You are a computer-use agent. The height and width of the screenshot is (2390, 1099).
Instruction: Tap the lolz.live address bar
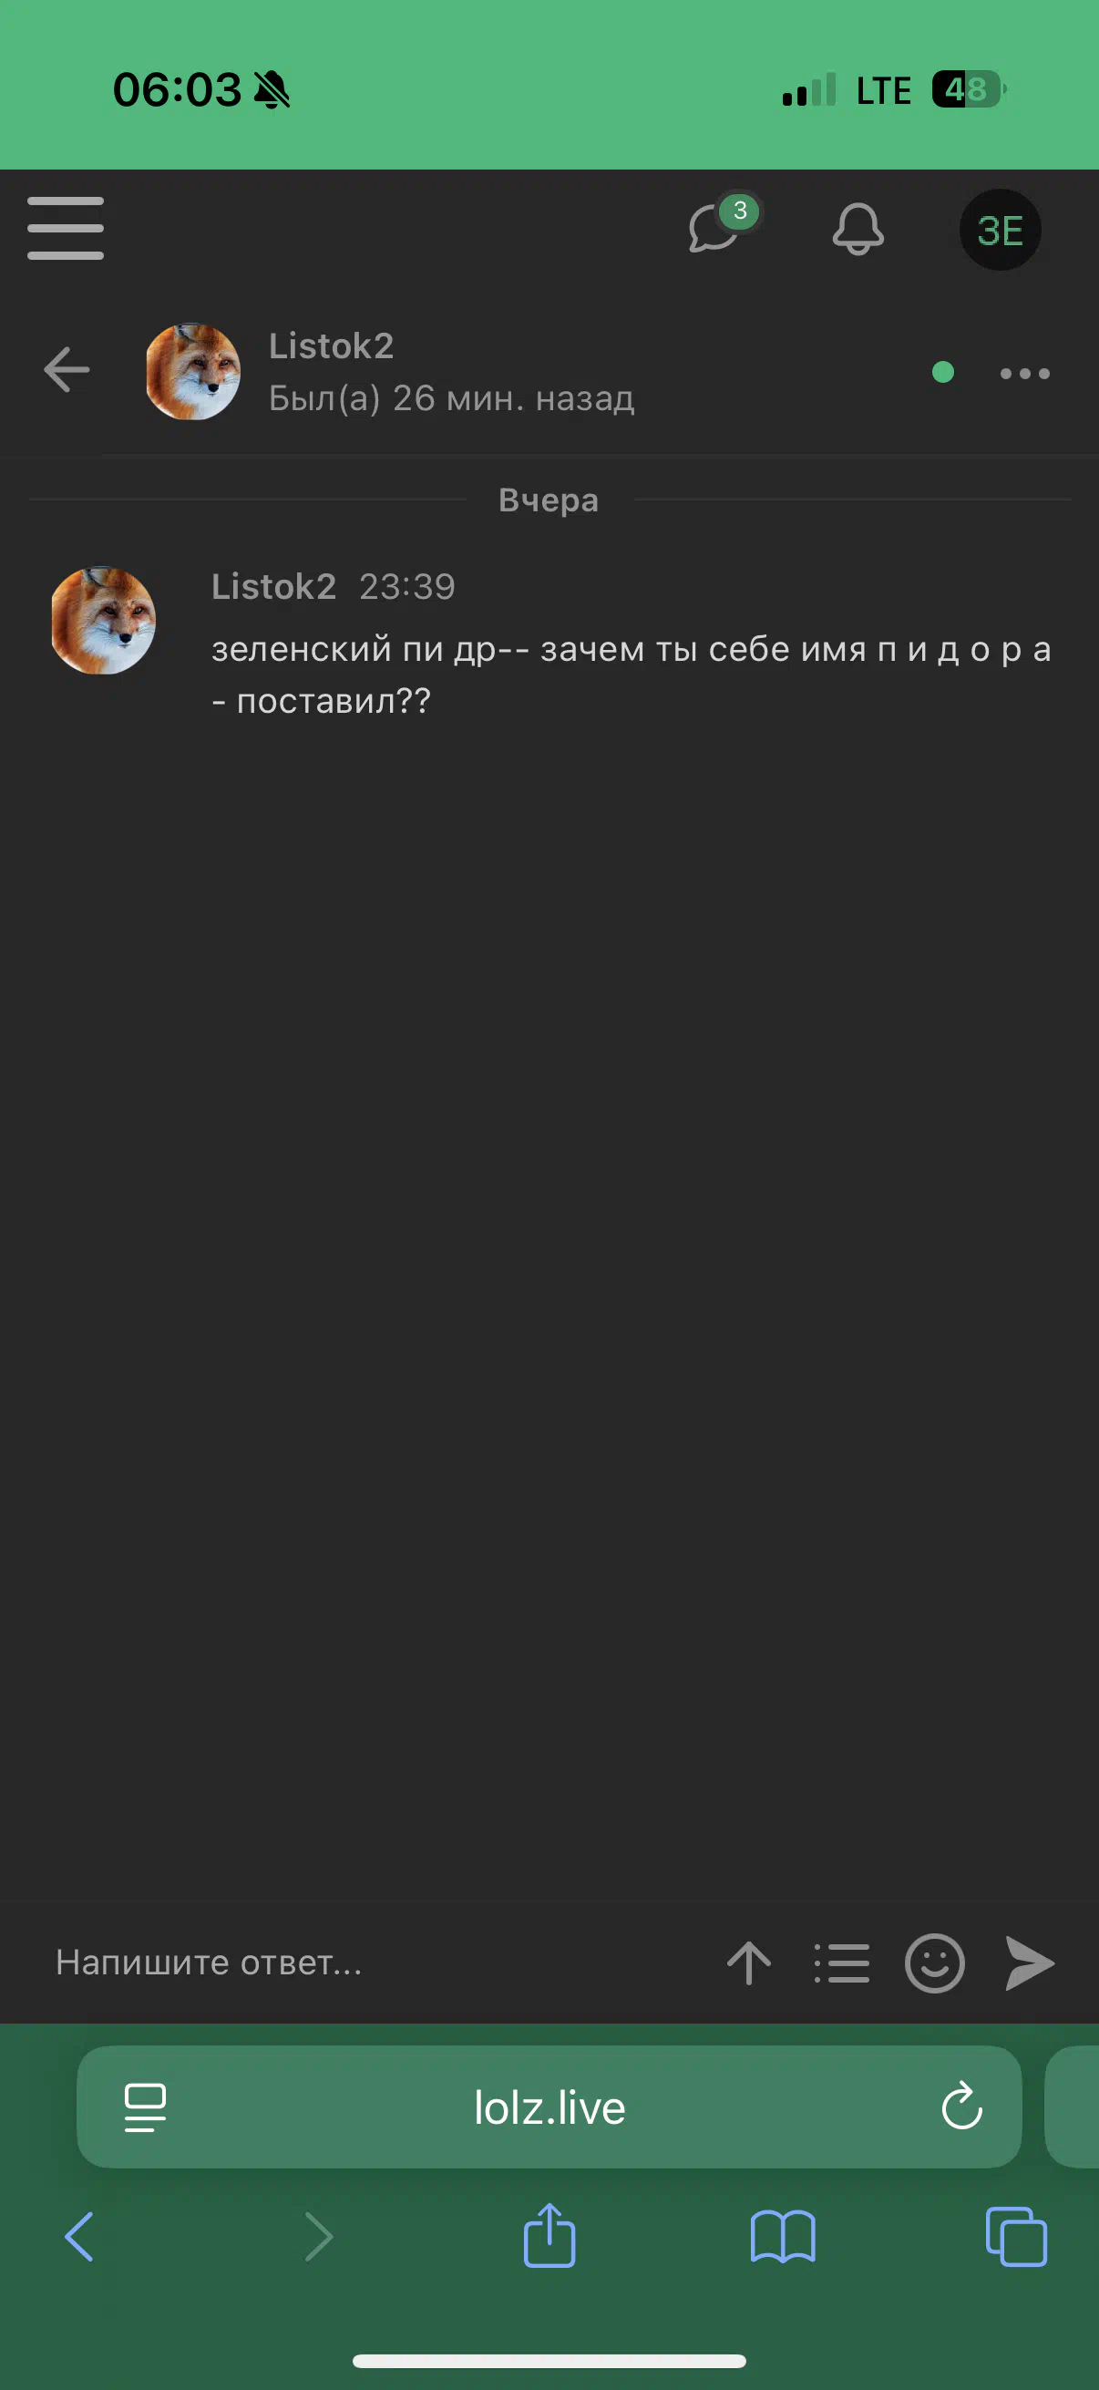point(549,2107)
